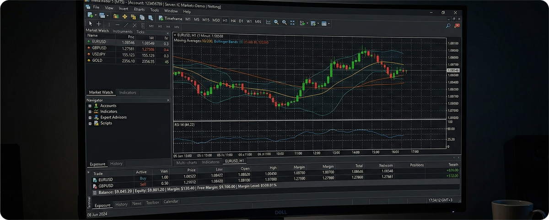Click the Market Watch folder toolbar icon

116,16
